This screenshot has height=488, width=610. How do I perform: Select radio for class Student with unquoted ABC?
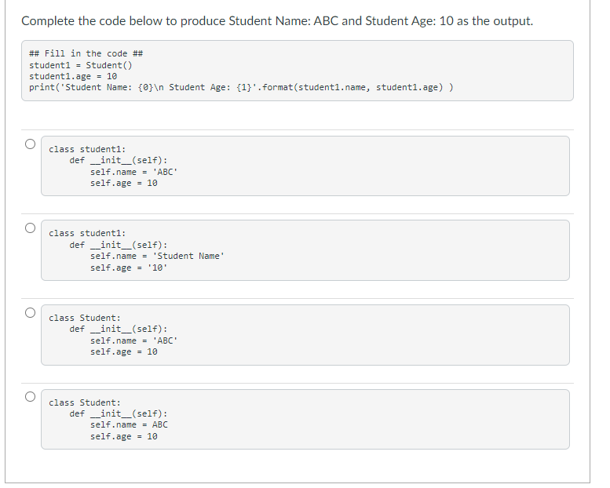(31, 397)
